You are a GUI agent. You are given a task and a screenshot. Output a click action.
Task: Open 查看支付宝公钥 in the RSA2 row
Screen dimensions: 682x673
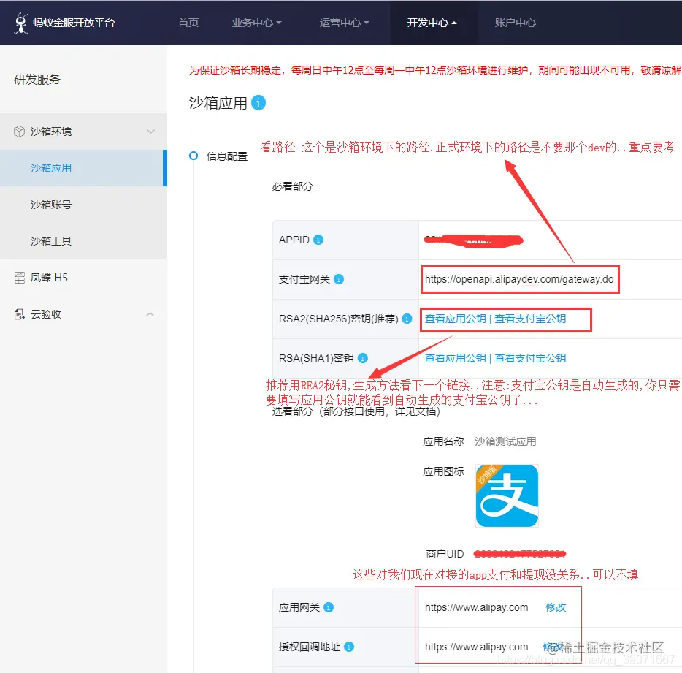[x=530, y=319]
